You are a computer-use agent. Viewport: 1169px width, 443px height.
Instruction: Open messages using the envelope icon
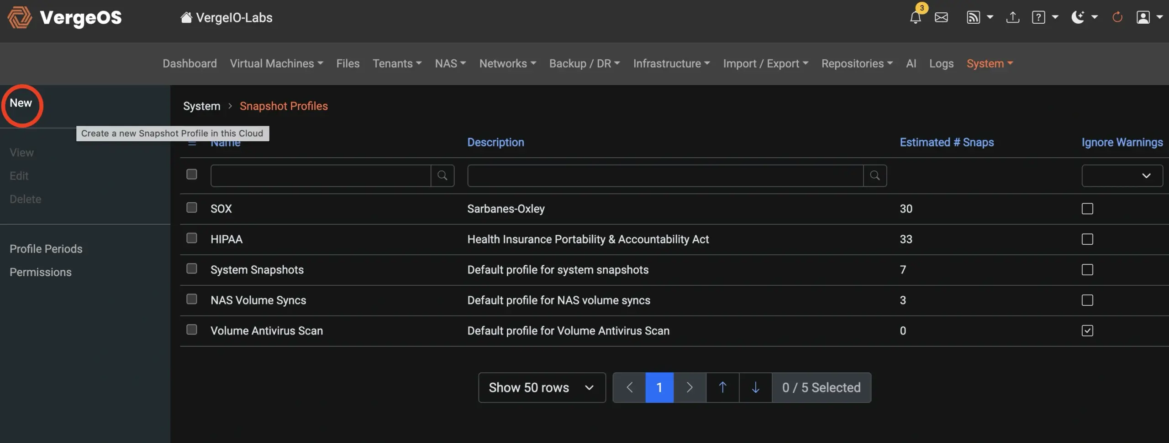click(942, 17)
